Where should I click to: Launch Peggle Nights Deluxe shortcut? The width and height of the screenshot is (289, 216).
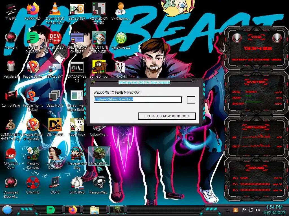pyautogui.click(x=33, y=101)
